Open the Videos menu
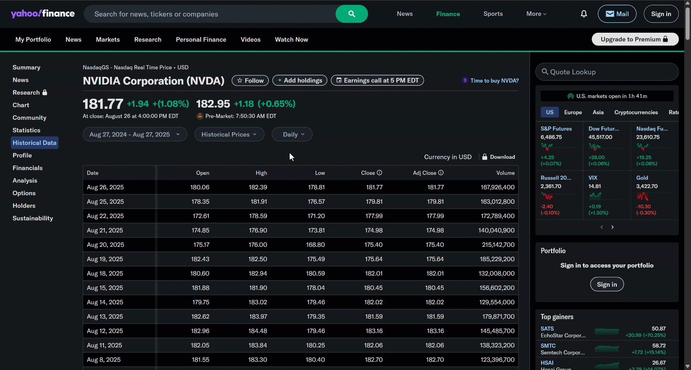Image resolution: width=691 pixels, height=370 pixels. pyautogui.click(x=250, y=40)
